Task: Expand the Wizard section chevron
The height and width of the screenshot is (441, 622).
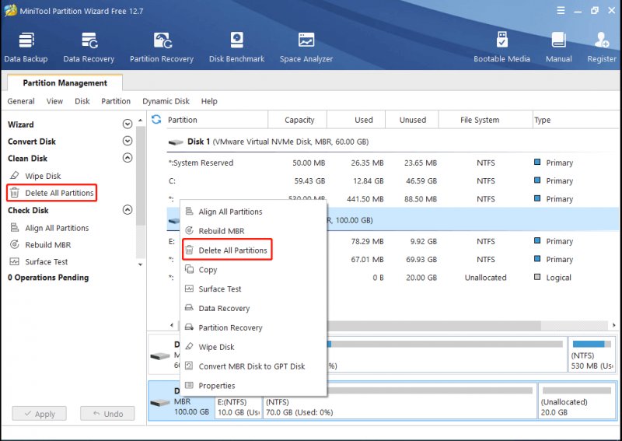Action: (x=128, y=124)
